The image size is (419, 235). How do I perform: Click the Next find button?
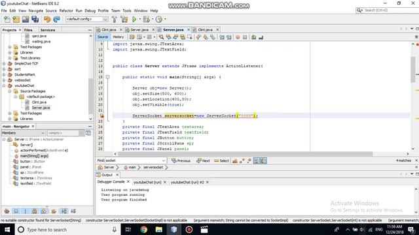pyautogui.click(x=203, y=161)
